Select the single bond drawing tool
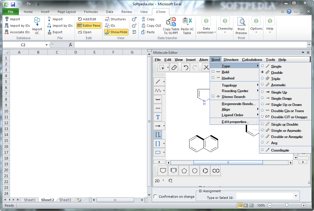314x211 pixels. coord(158,82)
